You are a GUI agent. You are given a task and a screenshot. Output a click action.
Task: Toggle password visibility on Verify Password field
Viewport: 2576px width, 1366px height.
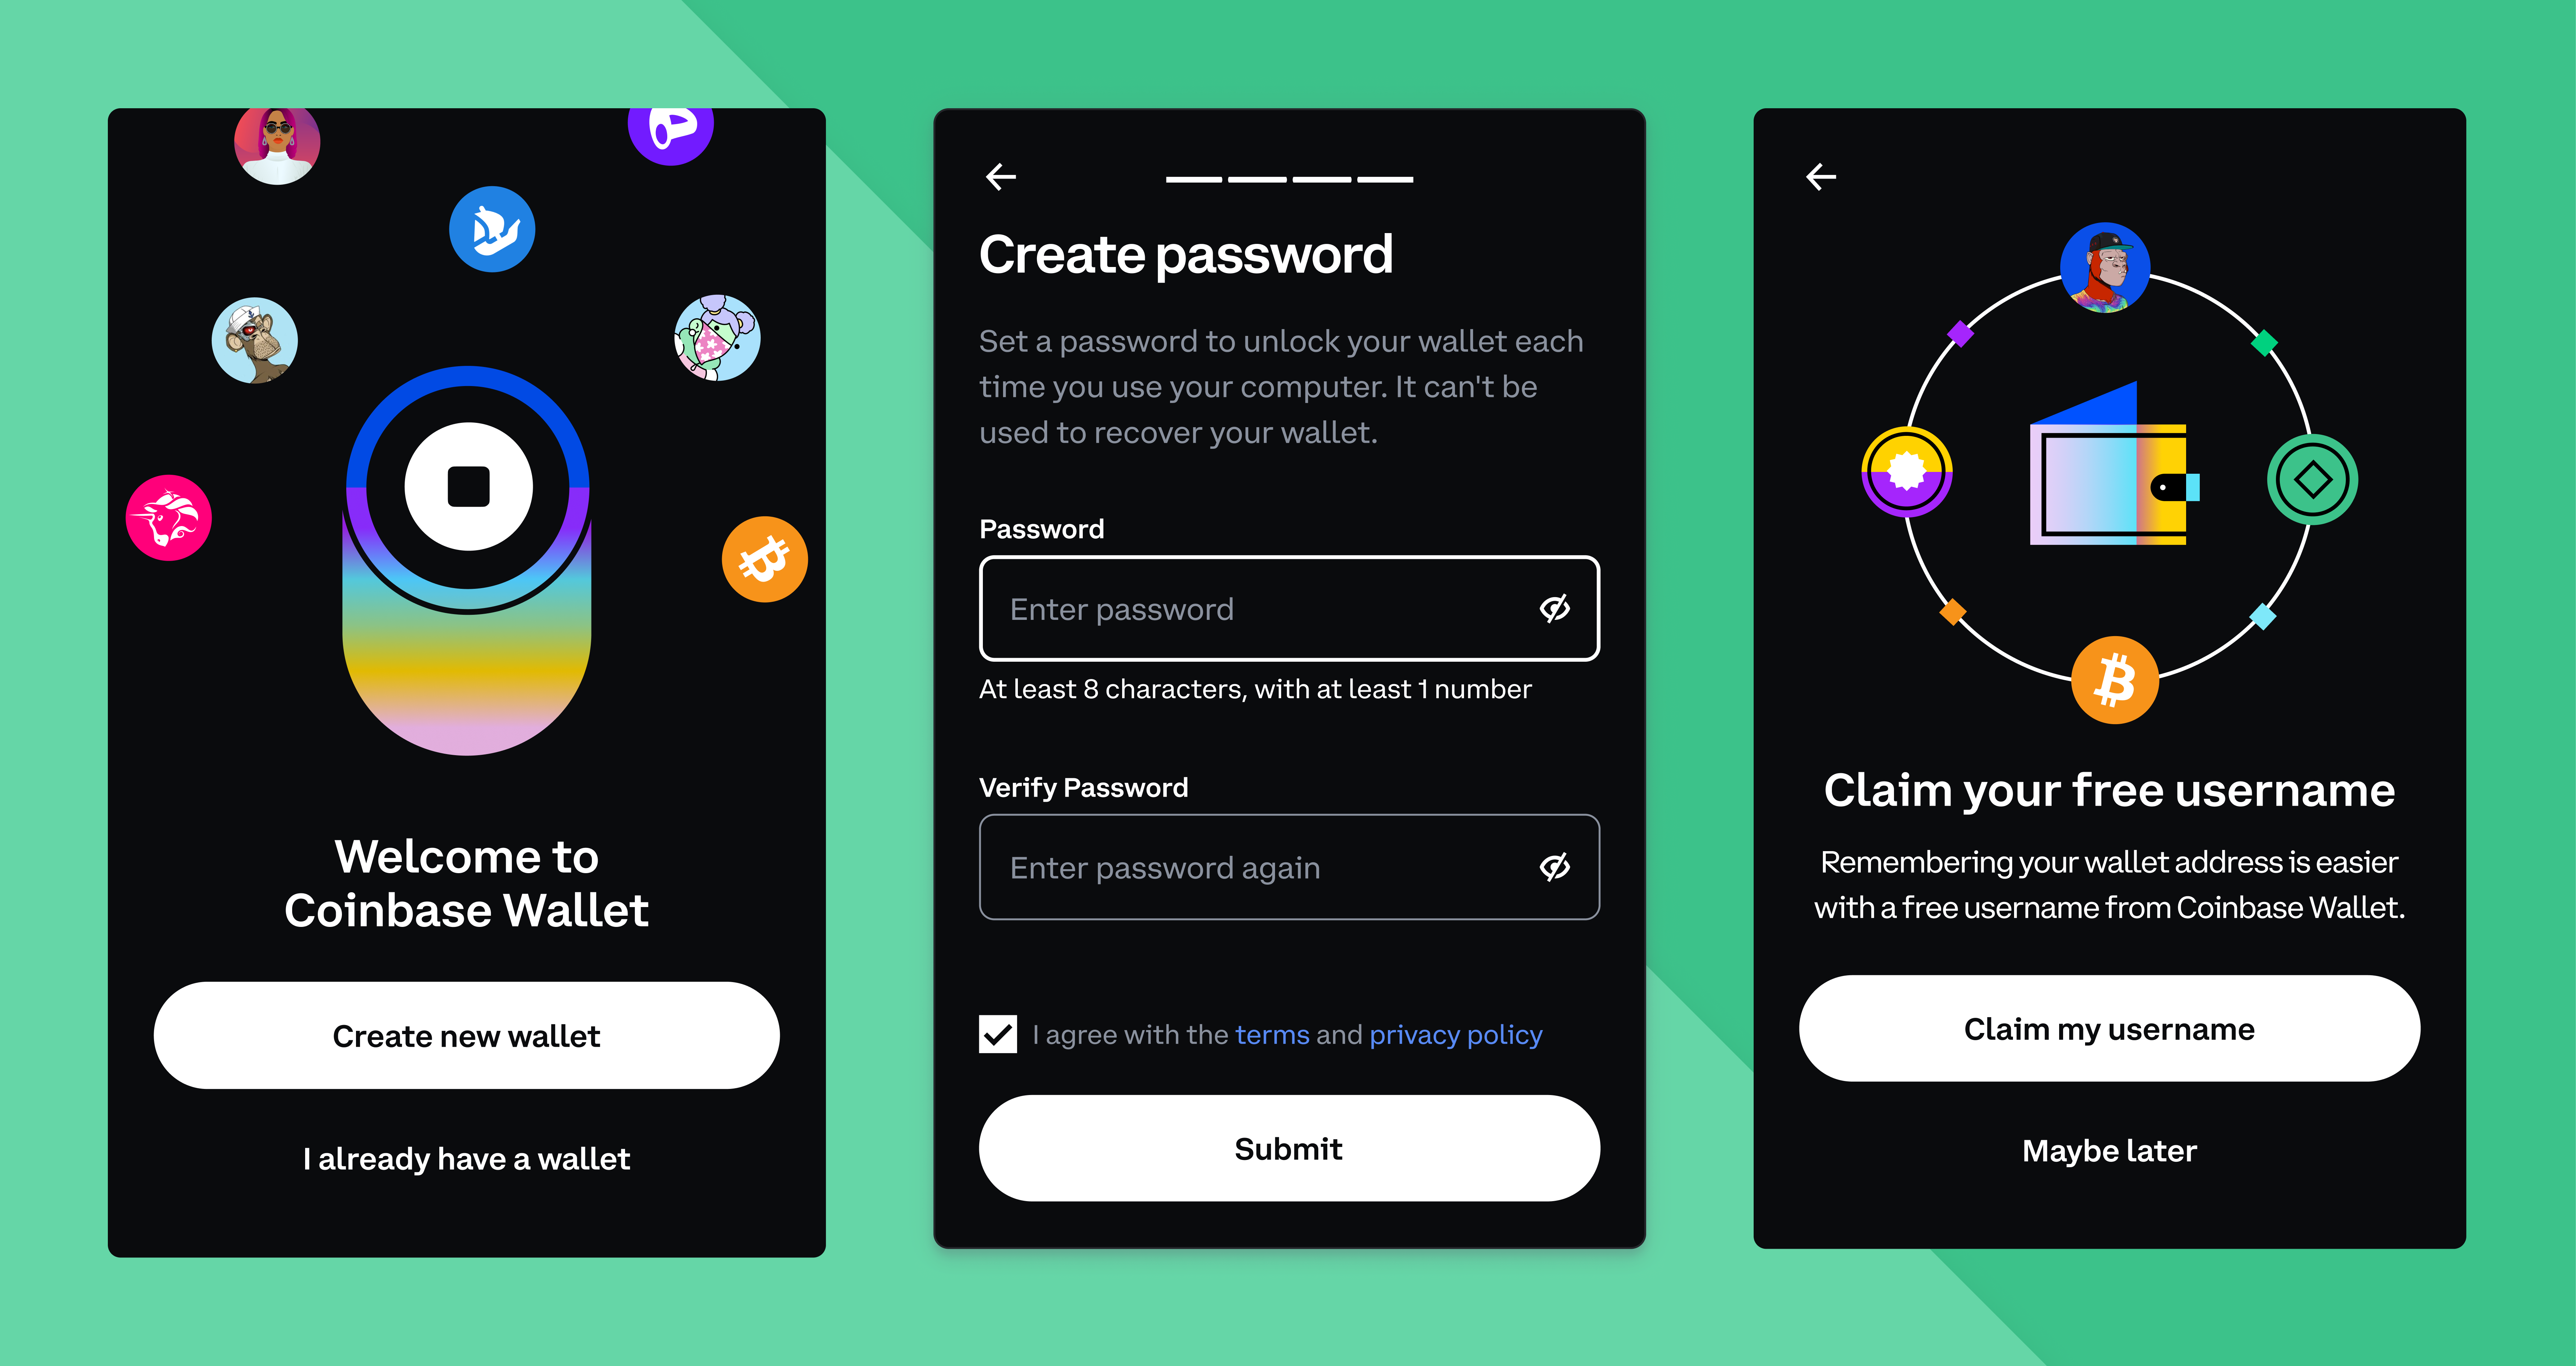point(1554,870)
